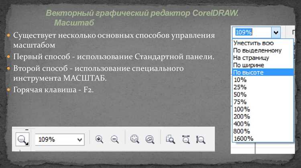
Task: Click dropdown arrow of upper zoom combo box
Action: (x=276, y=32)
